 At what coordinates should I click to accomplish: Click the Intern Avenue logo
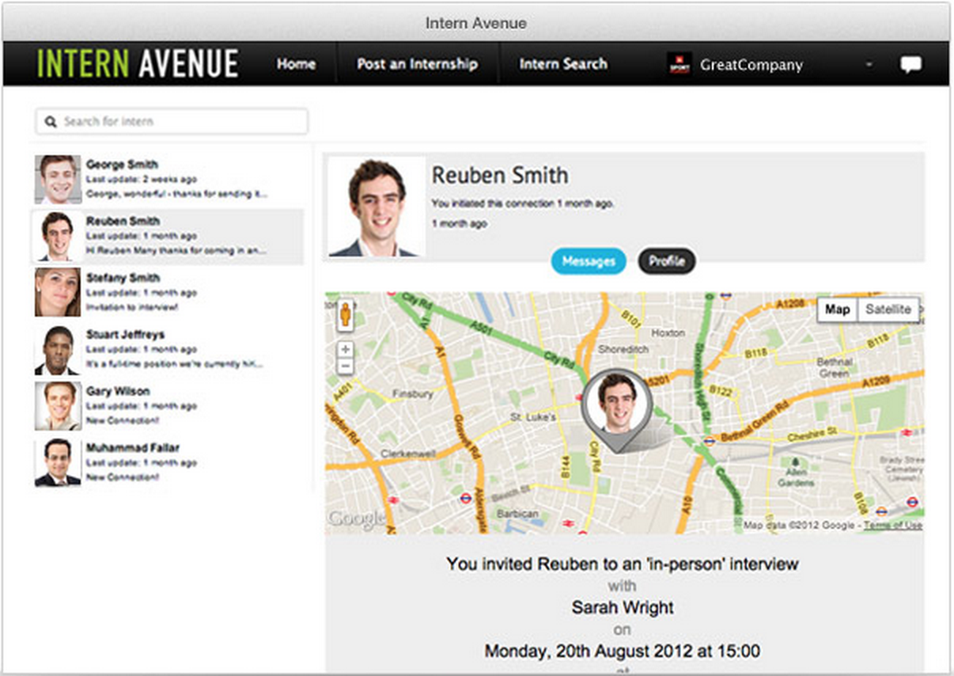(138, 64)
